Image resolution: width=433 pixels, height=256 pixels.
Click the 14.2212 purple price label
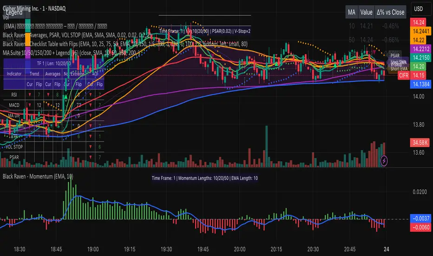[x=421, y=49]
